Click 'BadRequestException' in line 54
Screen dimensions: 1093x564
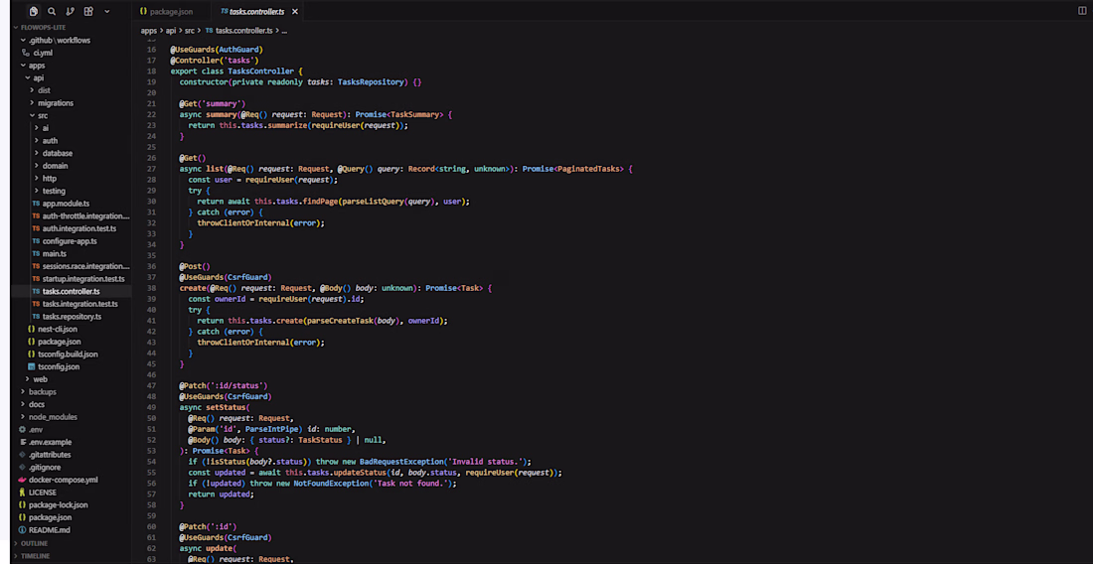(400, 461)
